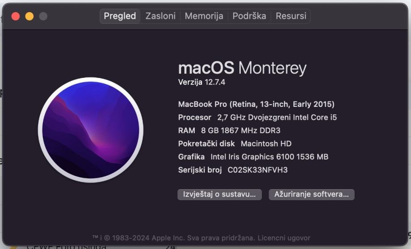Screen dimensions: 411x249
Task: Open Izvještaj o sustavu report
Action: point(219,194)
